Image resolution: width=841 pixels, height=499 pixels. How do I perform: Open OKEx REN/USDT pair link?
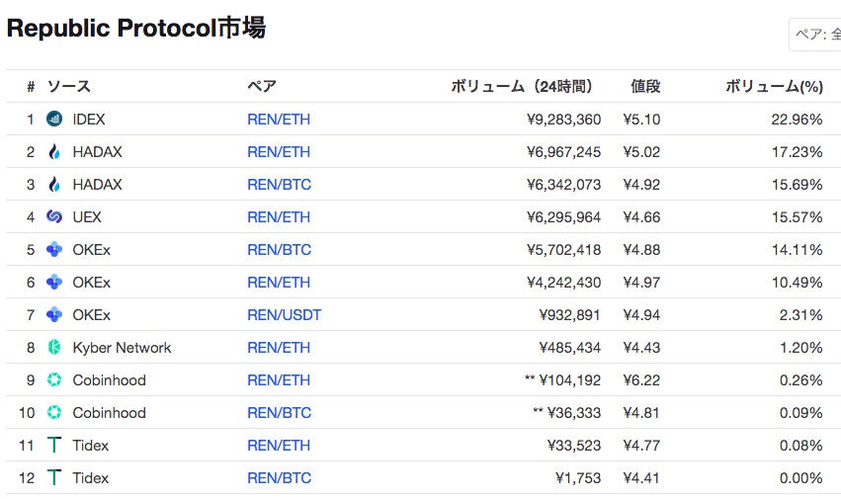285,315
